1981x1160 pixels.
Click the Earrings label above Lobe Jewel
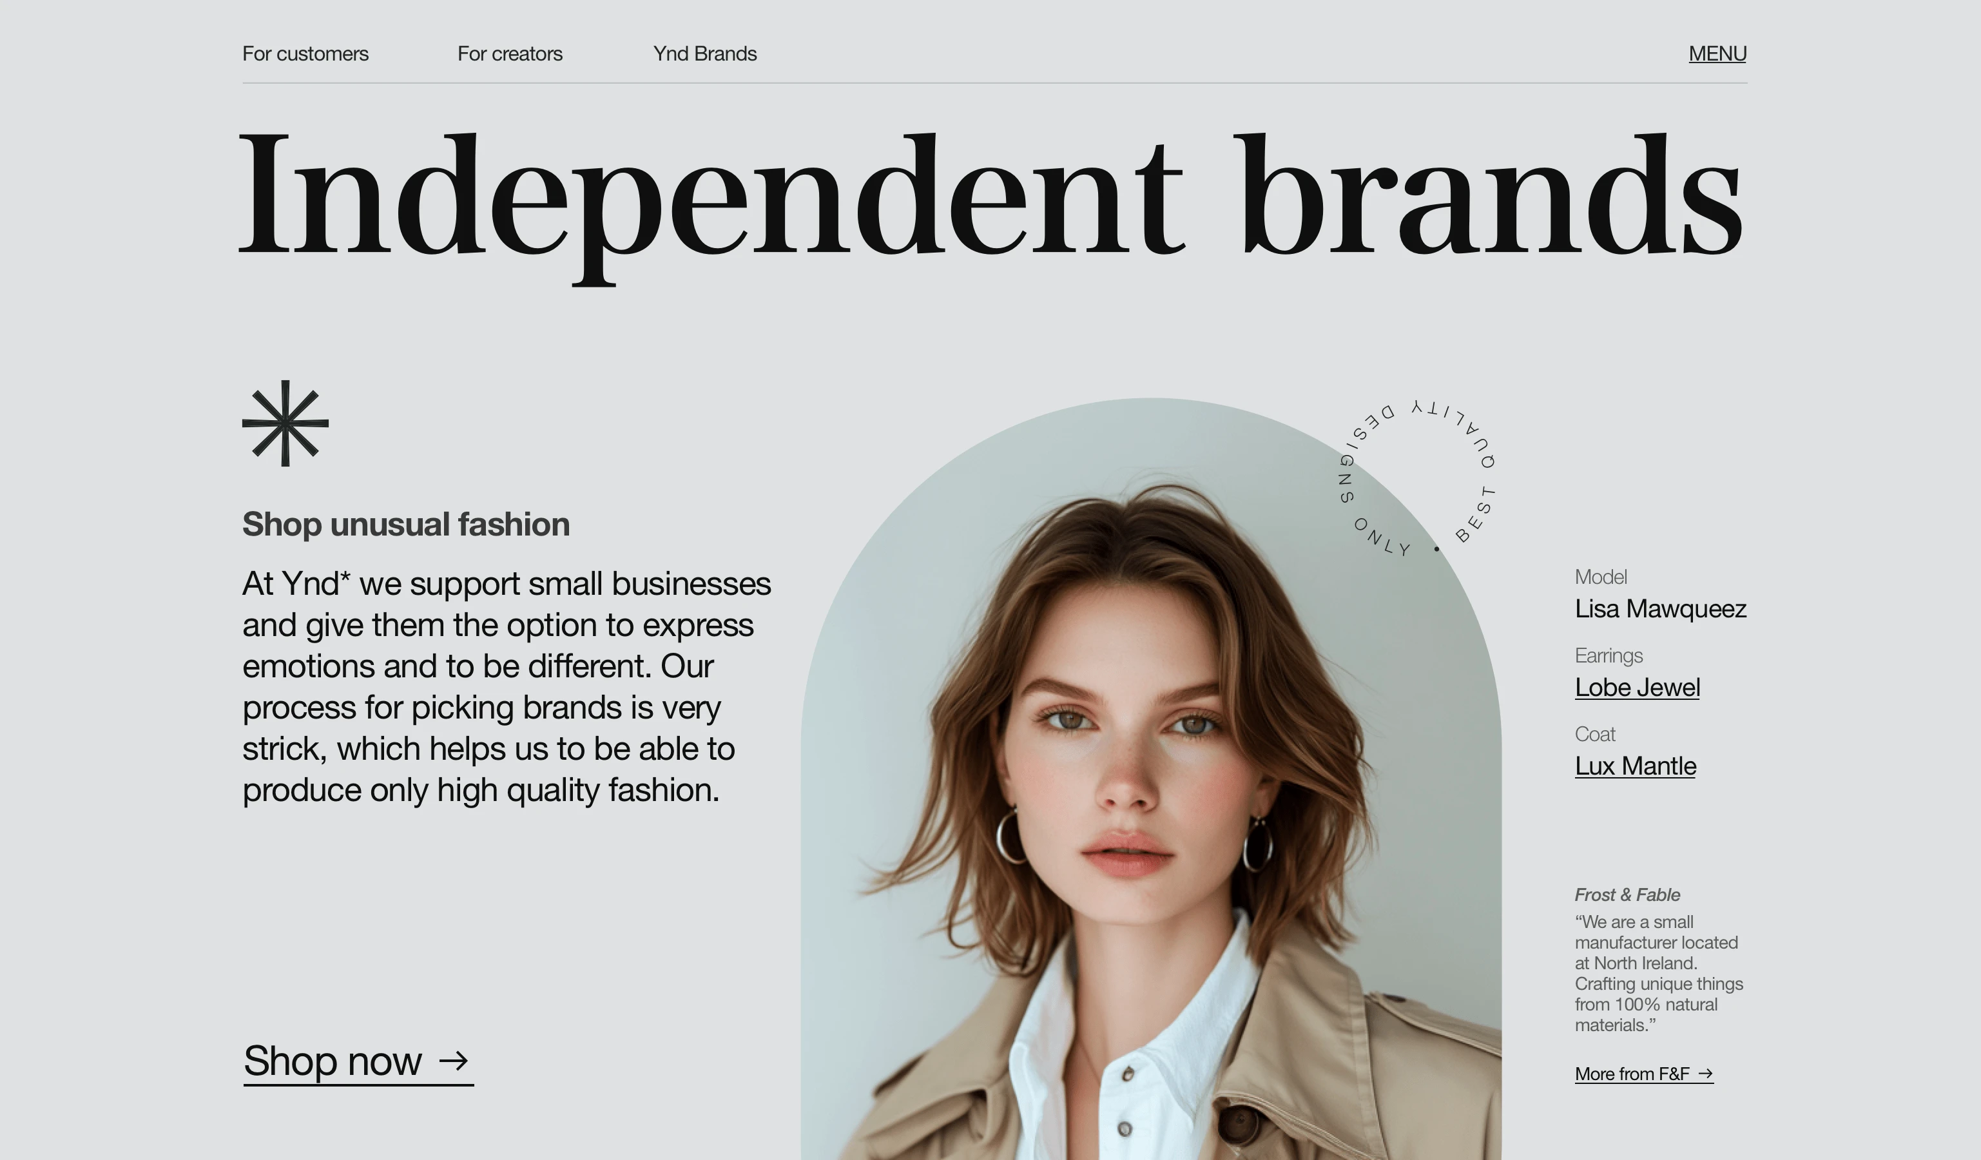1609,655
